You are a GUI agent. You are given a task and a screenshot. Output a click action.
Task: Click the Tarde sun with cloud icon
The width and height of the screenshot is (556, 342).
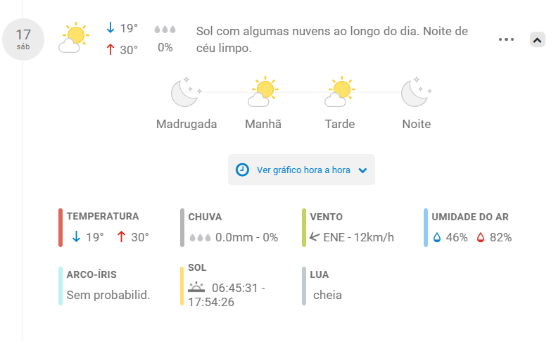340,91
